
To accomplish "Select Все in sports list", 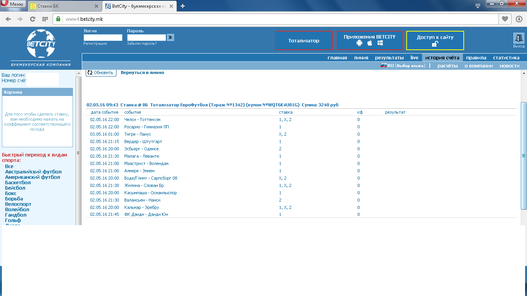I will tap(9, 166).
